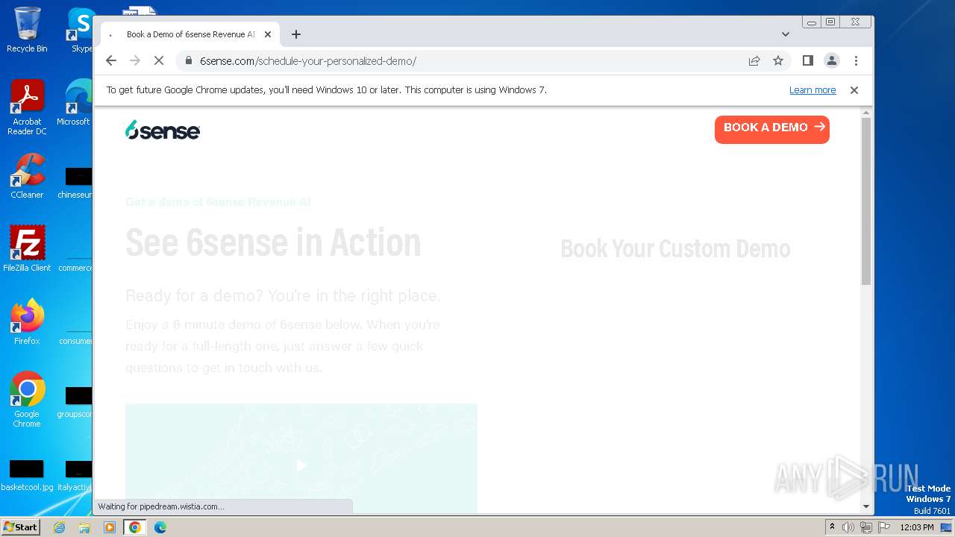Open Acrobat Reader DC desktop icon
955x537 pixels.
tap(27, 107)
